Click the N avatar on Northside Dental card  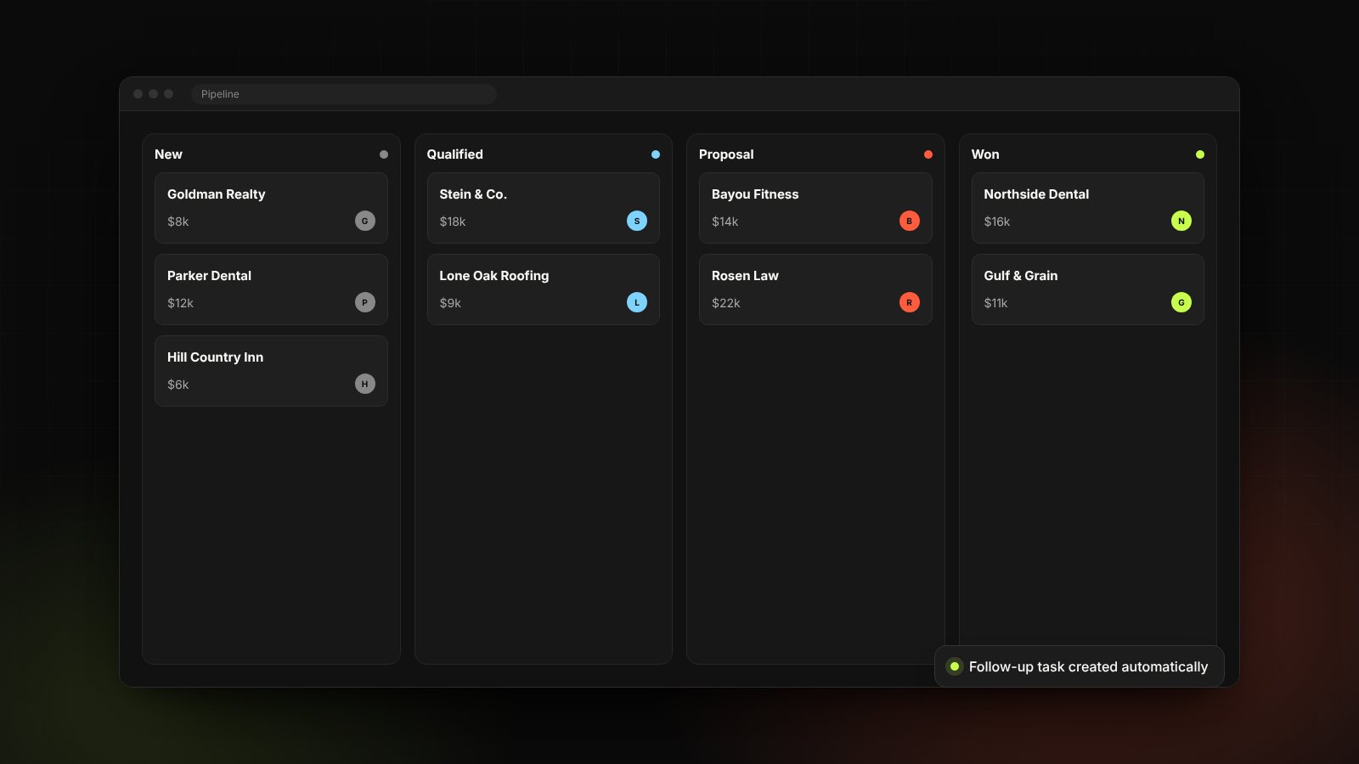point(1181,221)
